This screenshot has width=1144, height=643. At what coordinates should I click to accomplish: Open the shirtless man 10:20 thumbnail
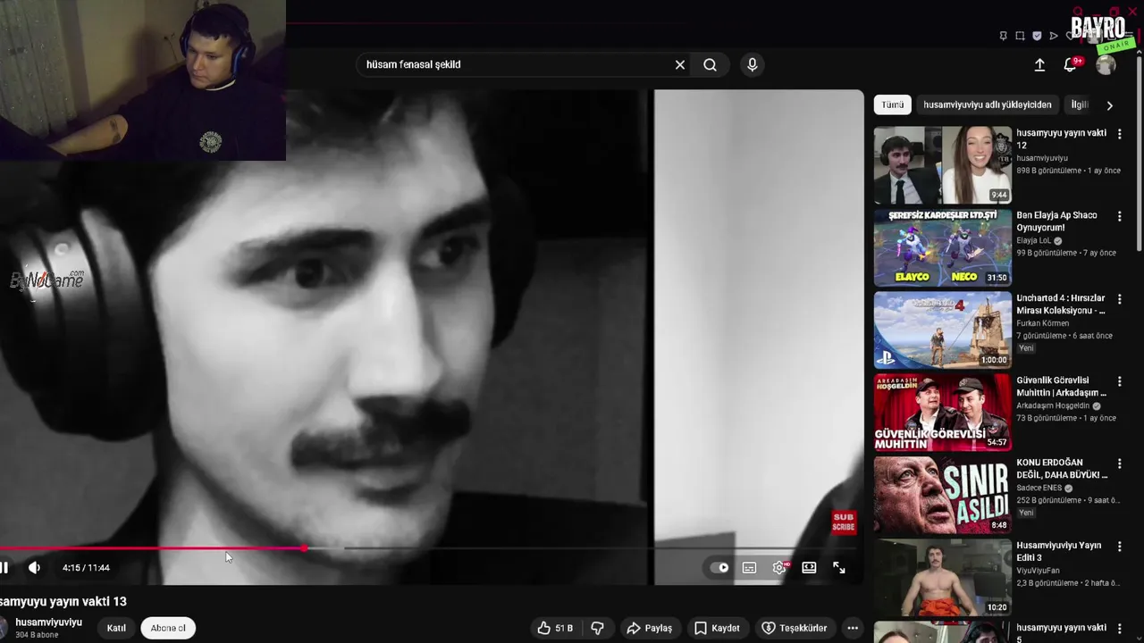(943, 577)
